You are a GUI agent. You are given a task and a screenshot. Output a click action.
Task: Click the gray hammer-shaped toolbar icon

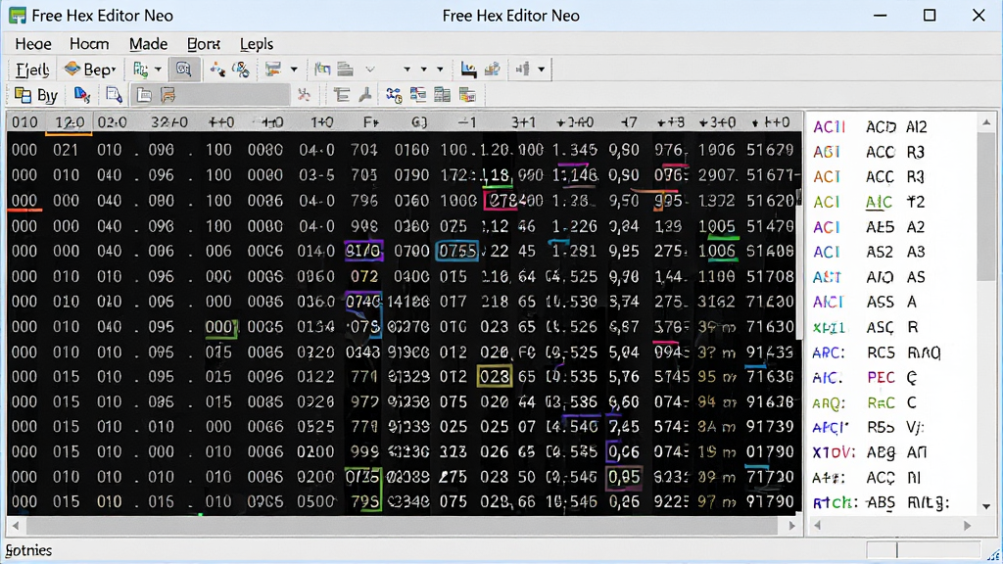pos(365,95)
